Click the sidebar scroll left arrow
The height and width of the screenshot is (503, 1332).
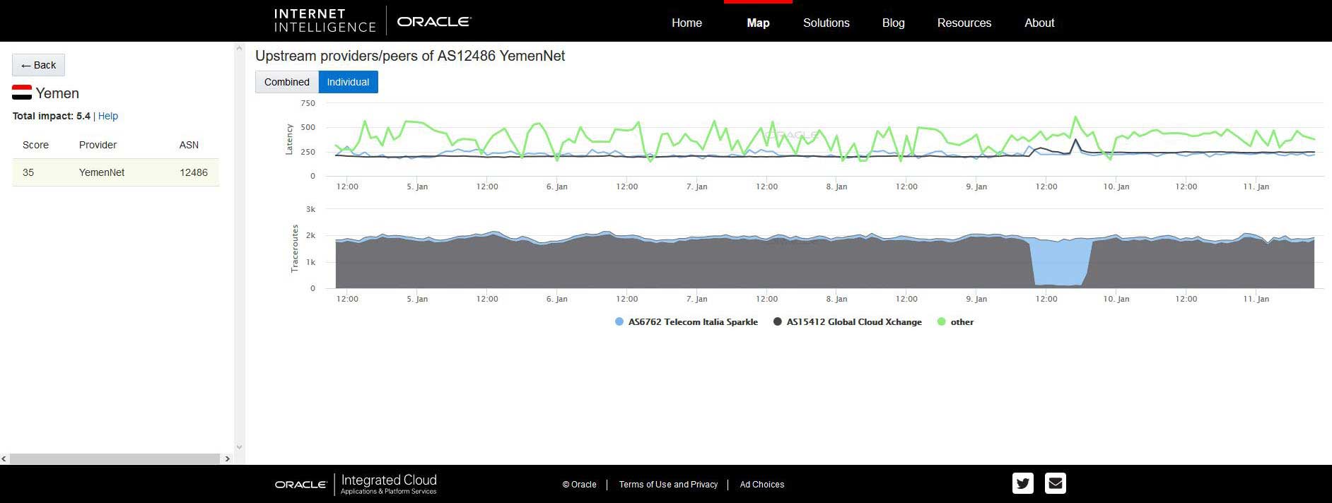(4, 458)
